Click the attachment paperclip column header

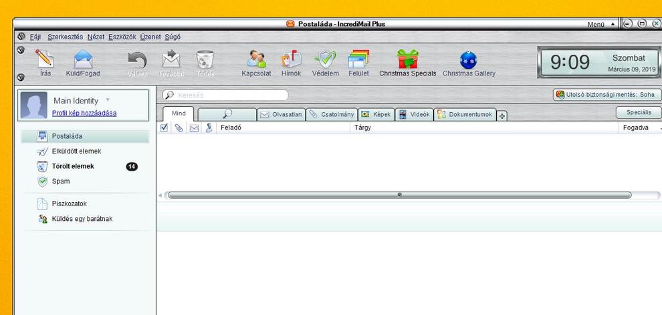pos(179,127)
